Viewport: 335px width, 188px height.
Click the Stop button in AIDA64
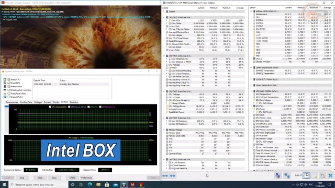coord(22,178)
